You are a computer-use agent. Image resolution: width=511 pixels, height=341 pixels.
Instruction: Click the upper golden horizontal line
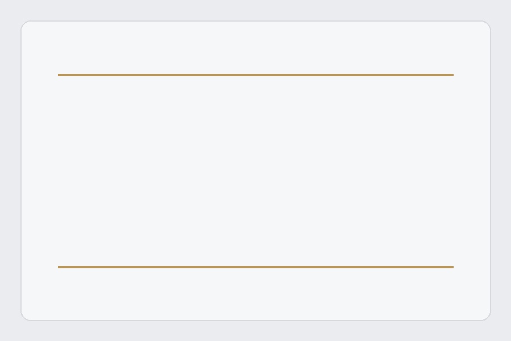pyautogui.click(x=256, y=75)
